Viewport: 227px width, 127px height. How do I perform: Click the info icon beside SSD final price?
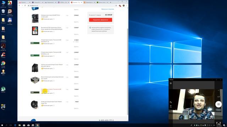54,31
